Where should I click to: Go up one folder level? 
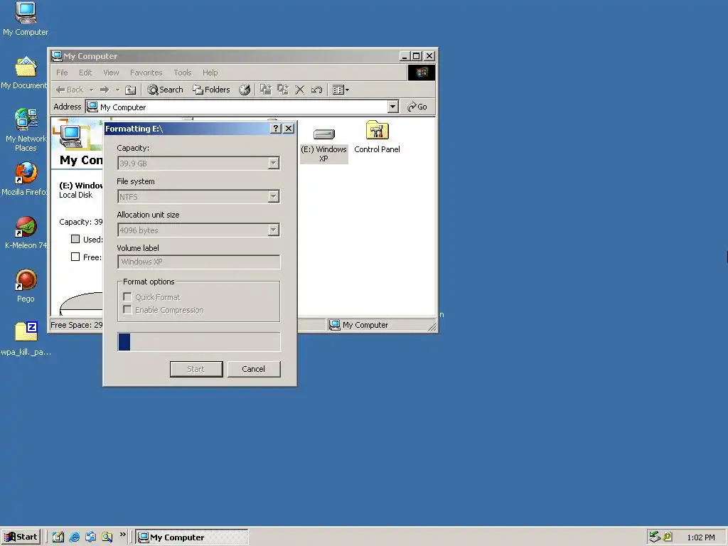(x=131, y=90)
